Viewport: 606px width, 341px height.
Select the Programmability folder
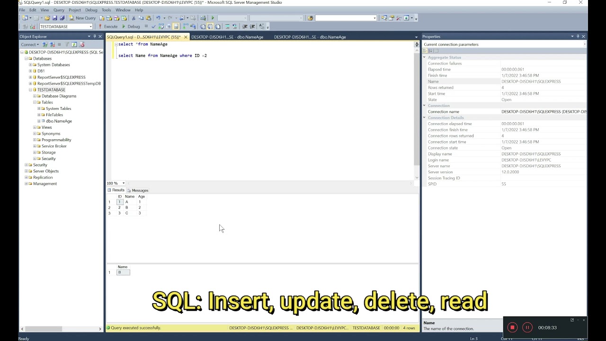pyautogui.click(x=56, y=140)
